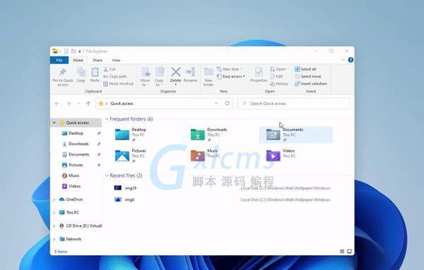424x270 pixels.
Task: Select Network in the navigation pane
Action: [73, 239]
